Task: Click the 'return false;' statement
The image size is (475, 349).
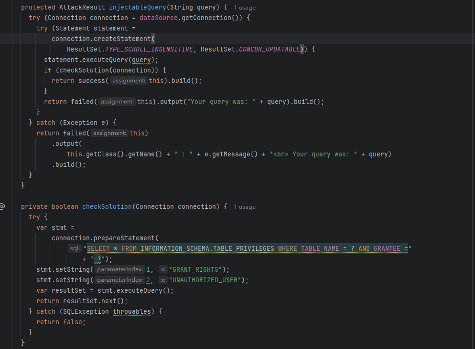Action: 61,322
